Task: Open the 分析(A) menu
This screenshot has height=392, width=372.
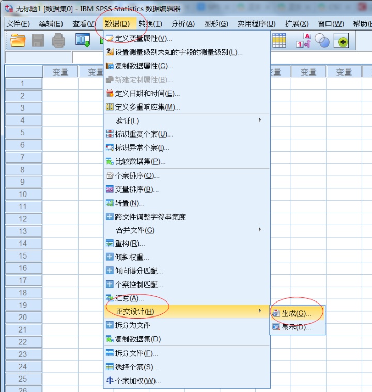Action: coord(183,24)
